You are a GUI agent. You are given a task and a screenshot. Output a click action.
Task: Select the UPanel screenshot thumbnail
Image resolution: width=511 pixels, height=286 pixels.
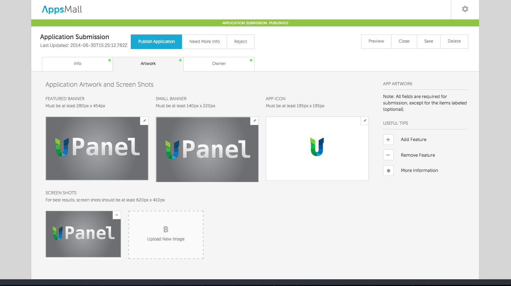(83, 234)
